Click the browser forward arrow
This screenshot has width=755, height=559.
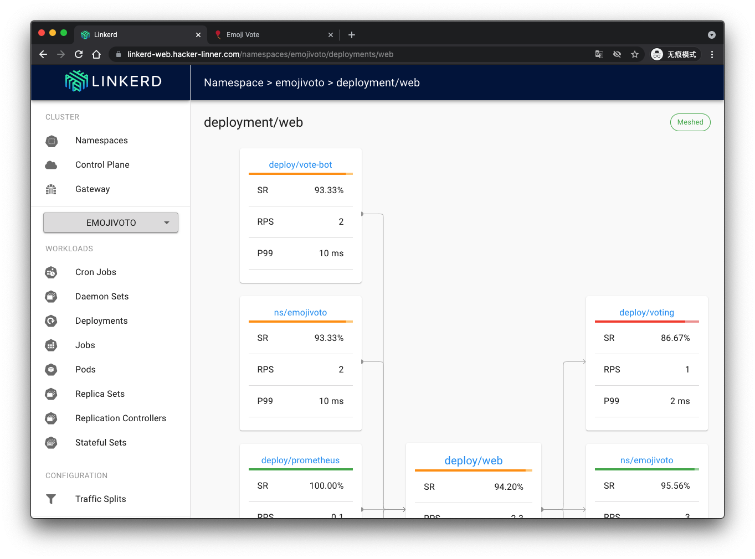tap(61, 54)
